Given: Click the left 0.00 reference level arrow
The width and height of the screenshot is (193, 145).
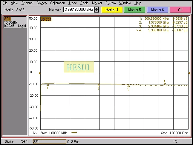Looking at the screenshot, I should coord(40,72).
